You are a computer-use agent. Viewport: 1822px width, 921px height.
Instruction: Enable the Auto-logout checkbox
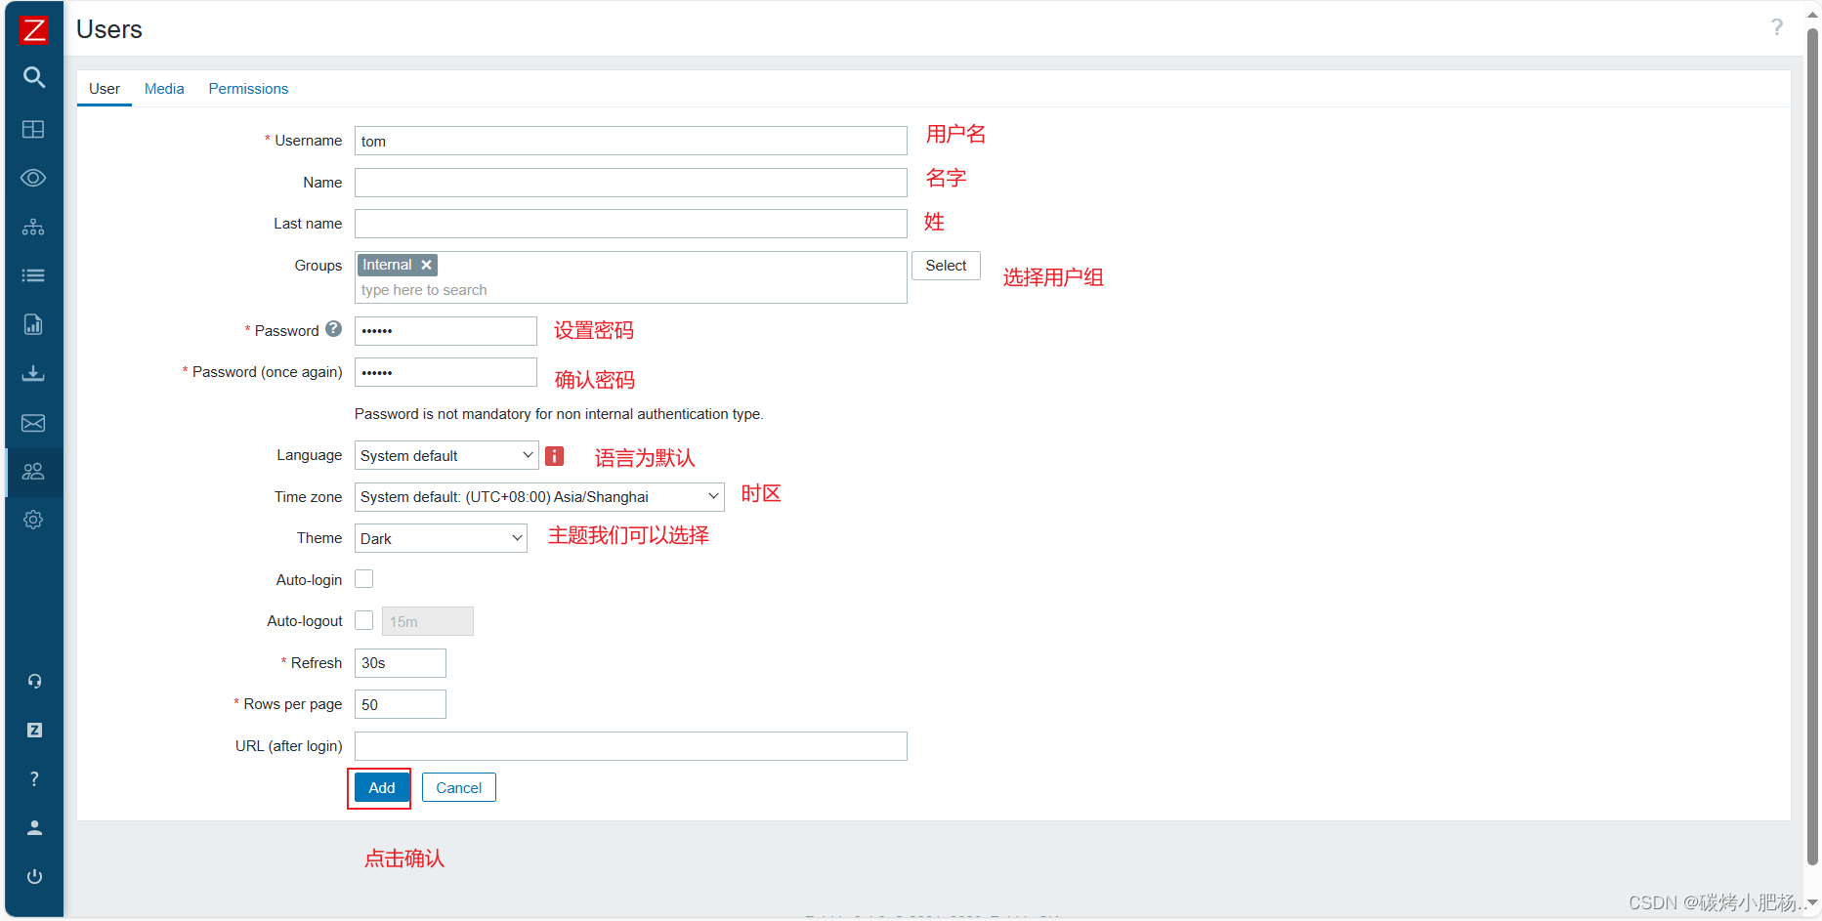(x=363, y=620)
